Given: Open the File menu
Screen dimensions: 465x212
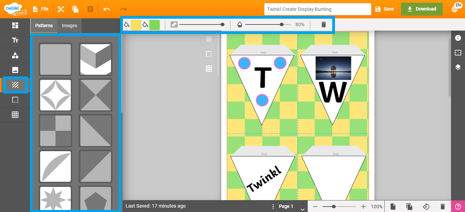Looking at the screenshot, I should pos(41,9).
